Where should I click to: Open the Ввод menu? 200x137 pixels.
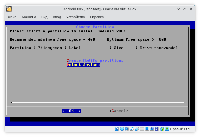point(57,17)
